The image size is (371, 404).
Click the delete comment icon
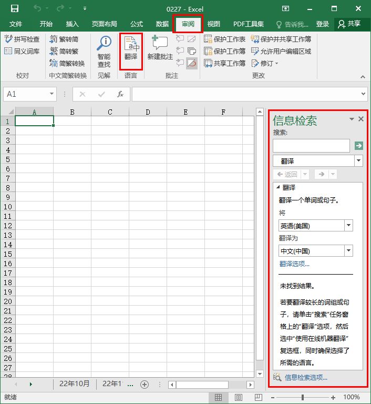click(180, 38)
